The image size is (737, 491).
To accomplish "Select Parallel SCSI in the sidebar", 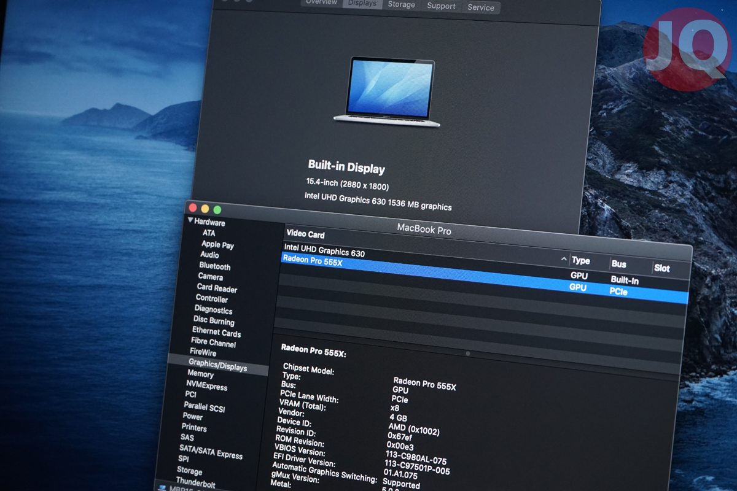I will [x=205, y=407].
